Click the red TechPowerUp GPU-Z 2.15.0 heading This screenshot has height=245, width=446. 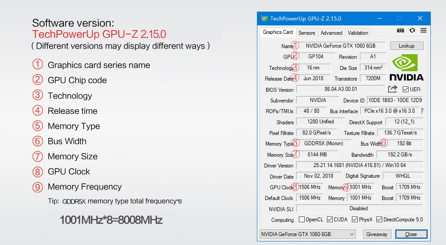[99, 34]
